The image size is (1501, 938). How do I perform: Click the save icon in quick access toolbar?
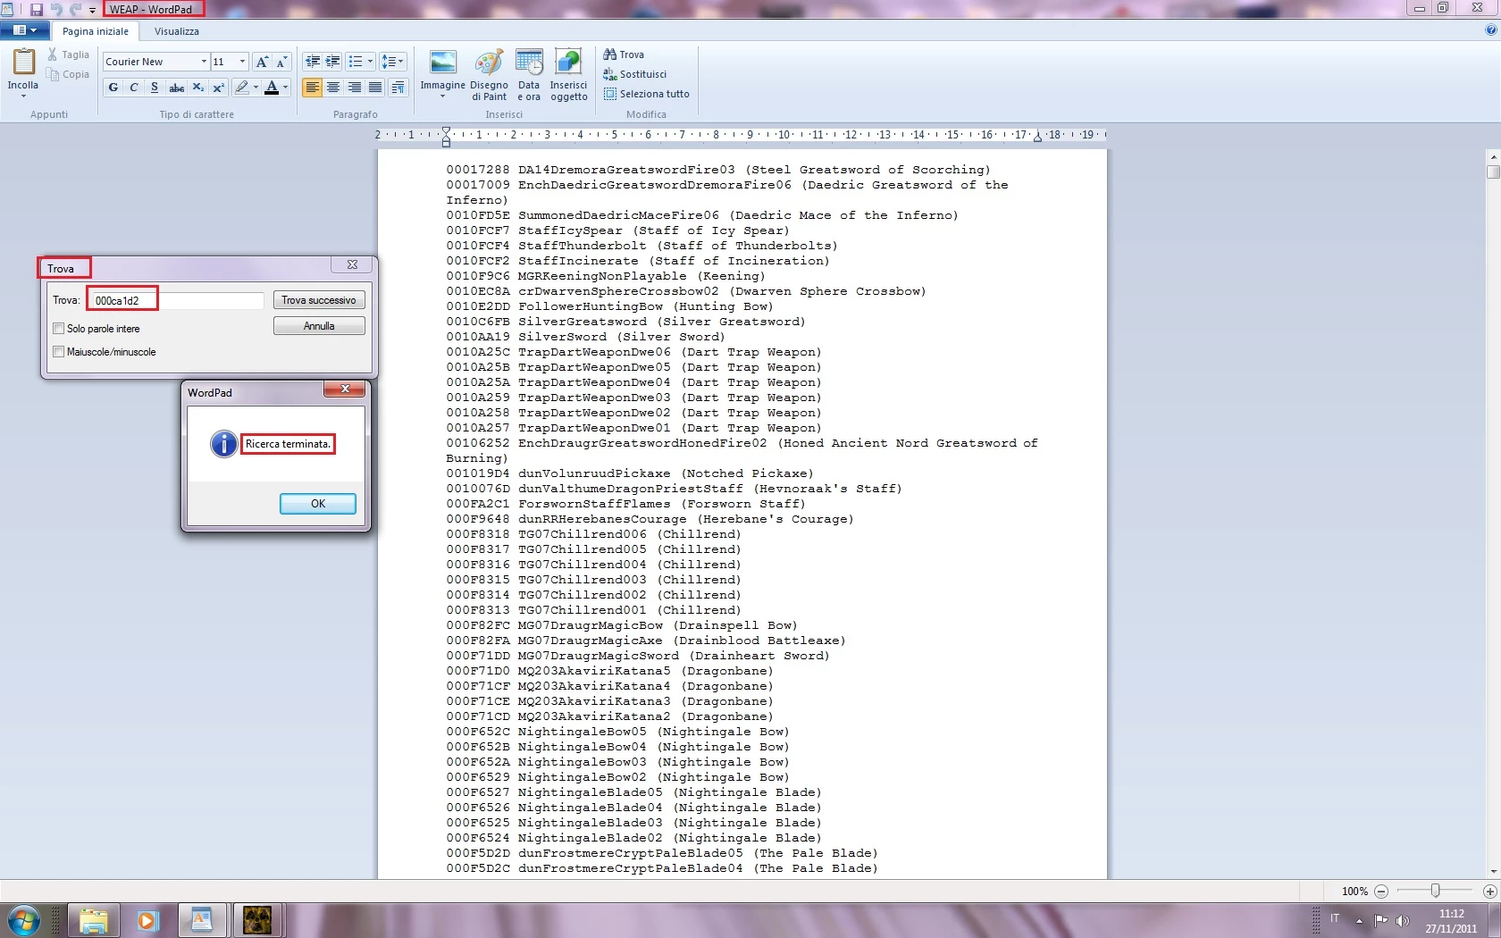click(x=37, y=9)
